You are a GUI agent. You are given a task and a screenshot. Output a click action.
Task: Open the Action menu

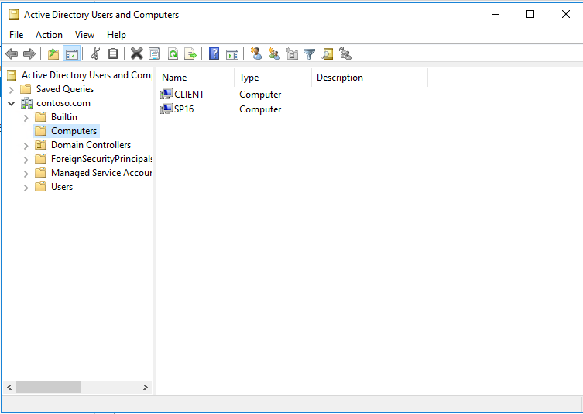tap(49, 35)
